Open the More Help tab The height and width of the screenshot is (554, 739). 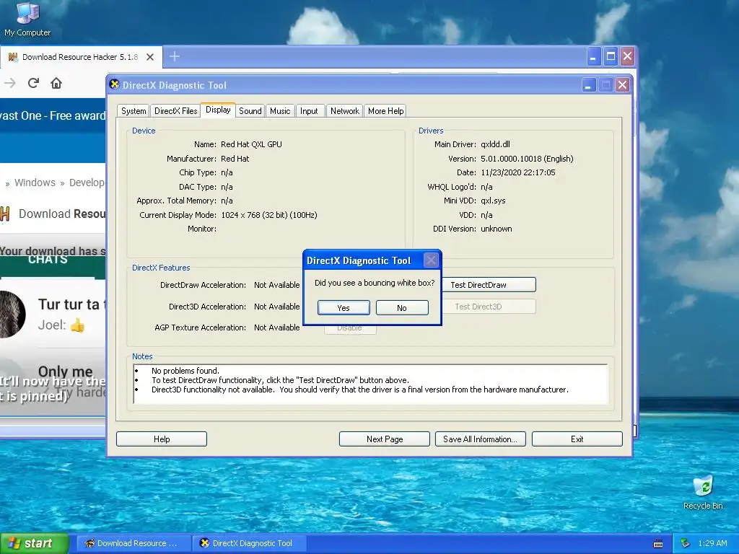tap(385, 110)
